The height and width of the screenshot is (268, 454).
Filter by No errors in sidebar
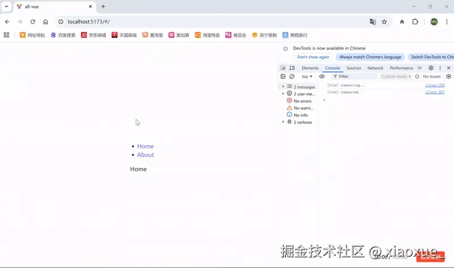pyautogui.click(x=299, y=101)
